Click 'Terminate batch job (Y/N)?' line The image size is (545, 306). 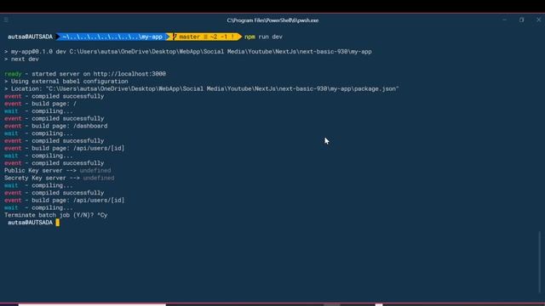56,215
